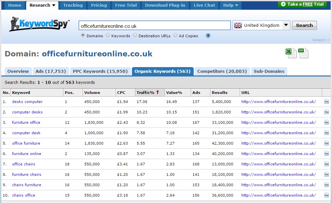Open the chairs office keyword link
The image size is (332, 203).
pos(24,195)
